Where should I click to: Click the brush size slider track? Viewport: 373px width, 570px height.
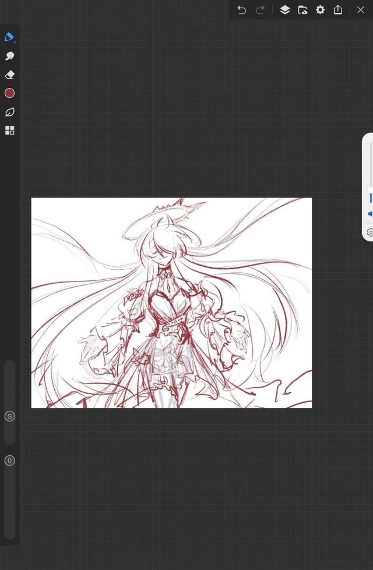click(x=9, y=385)
